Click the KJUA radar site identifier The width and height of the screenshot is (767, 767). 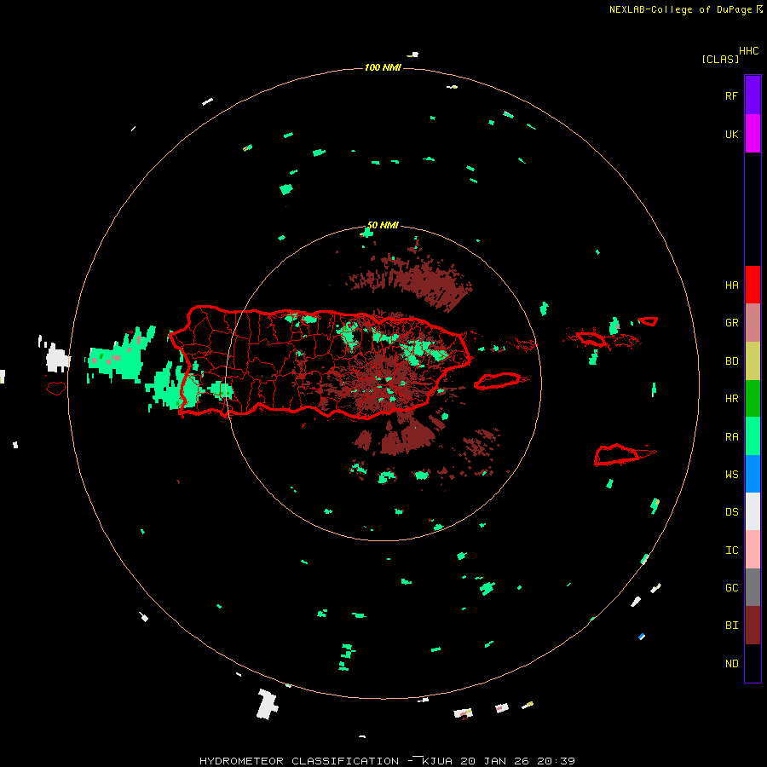coord(437,761)
